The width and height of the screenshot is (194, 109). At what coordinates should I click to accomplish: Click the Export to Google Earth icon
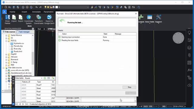[49, 19]
